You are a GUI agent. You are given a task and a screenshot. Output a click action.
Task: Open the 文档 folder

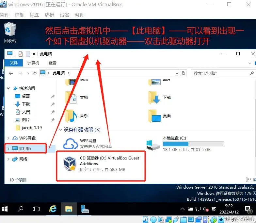[77, 98]
